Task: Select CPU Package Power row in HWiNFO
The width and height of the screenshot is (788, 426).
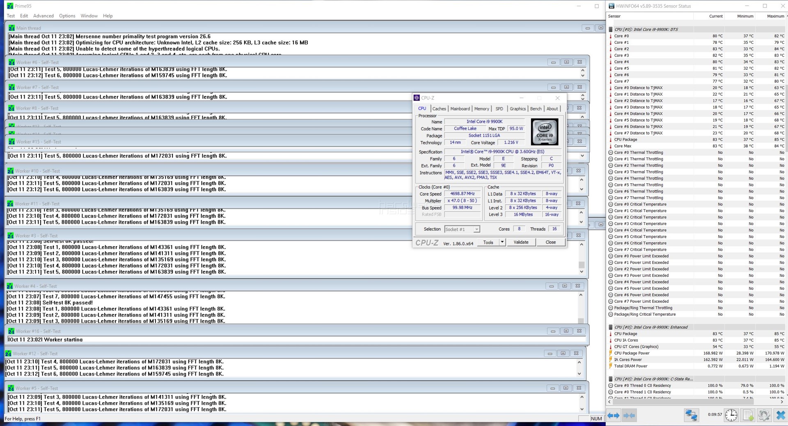Action: (696, 353)
